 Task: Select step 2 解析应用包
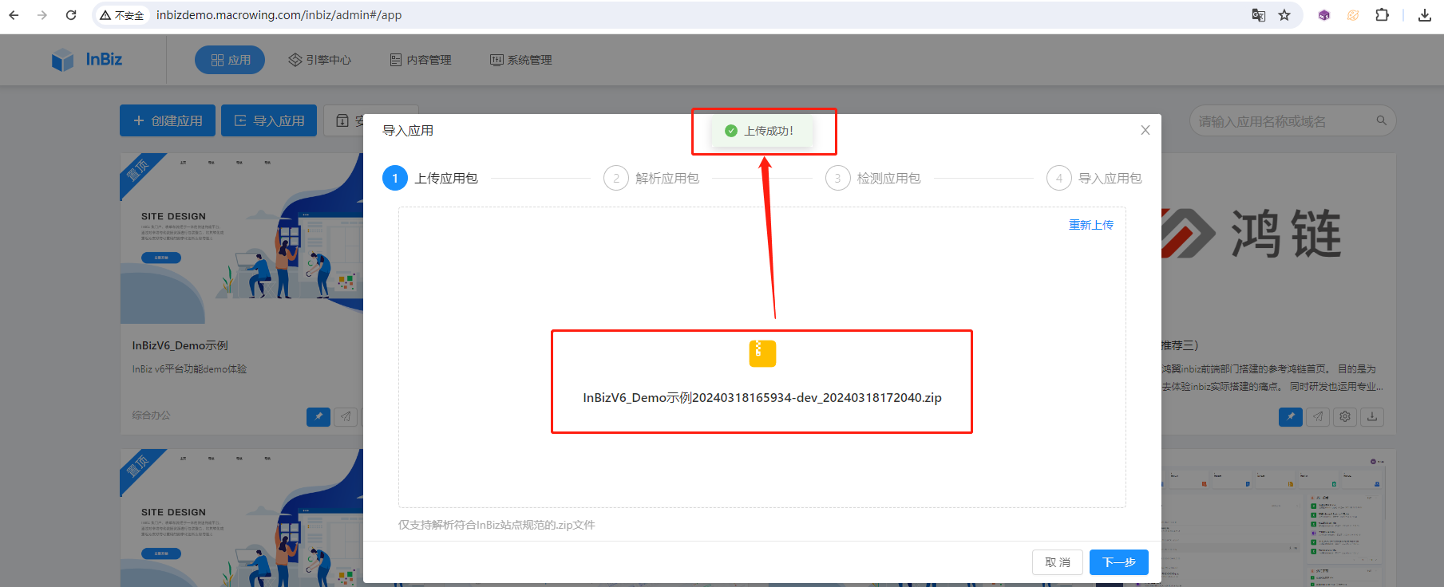(651, 178)
